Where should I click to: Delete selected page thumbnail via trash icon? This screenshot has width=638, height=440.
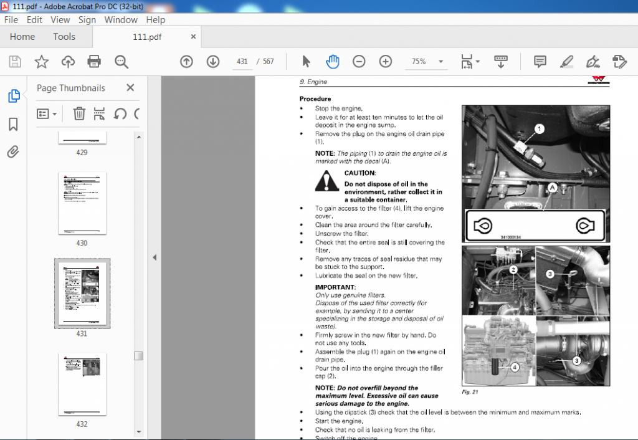pos(79,113)
